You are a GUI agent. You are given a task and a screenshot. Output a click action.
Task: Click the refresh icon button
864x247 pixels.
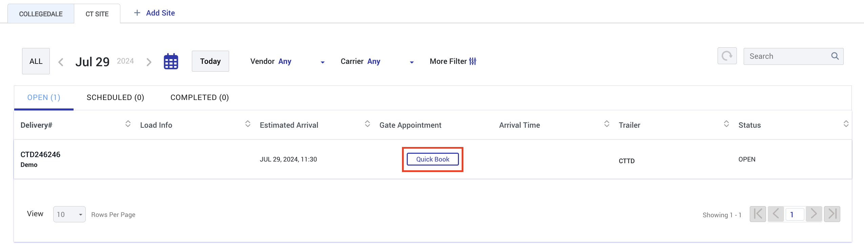pos(727,56)
